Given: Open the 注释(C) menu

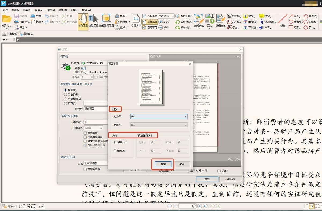Looking at the screenshot, I should [x=51, y=10].
